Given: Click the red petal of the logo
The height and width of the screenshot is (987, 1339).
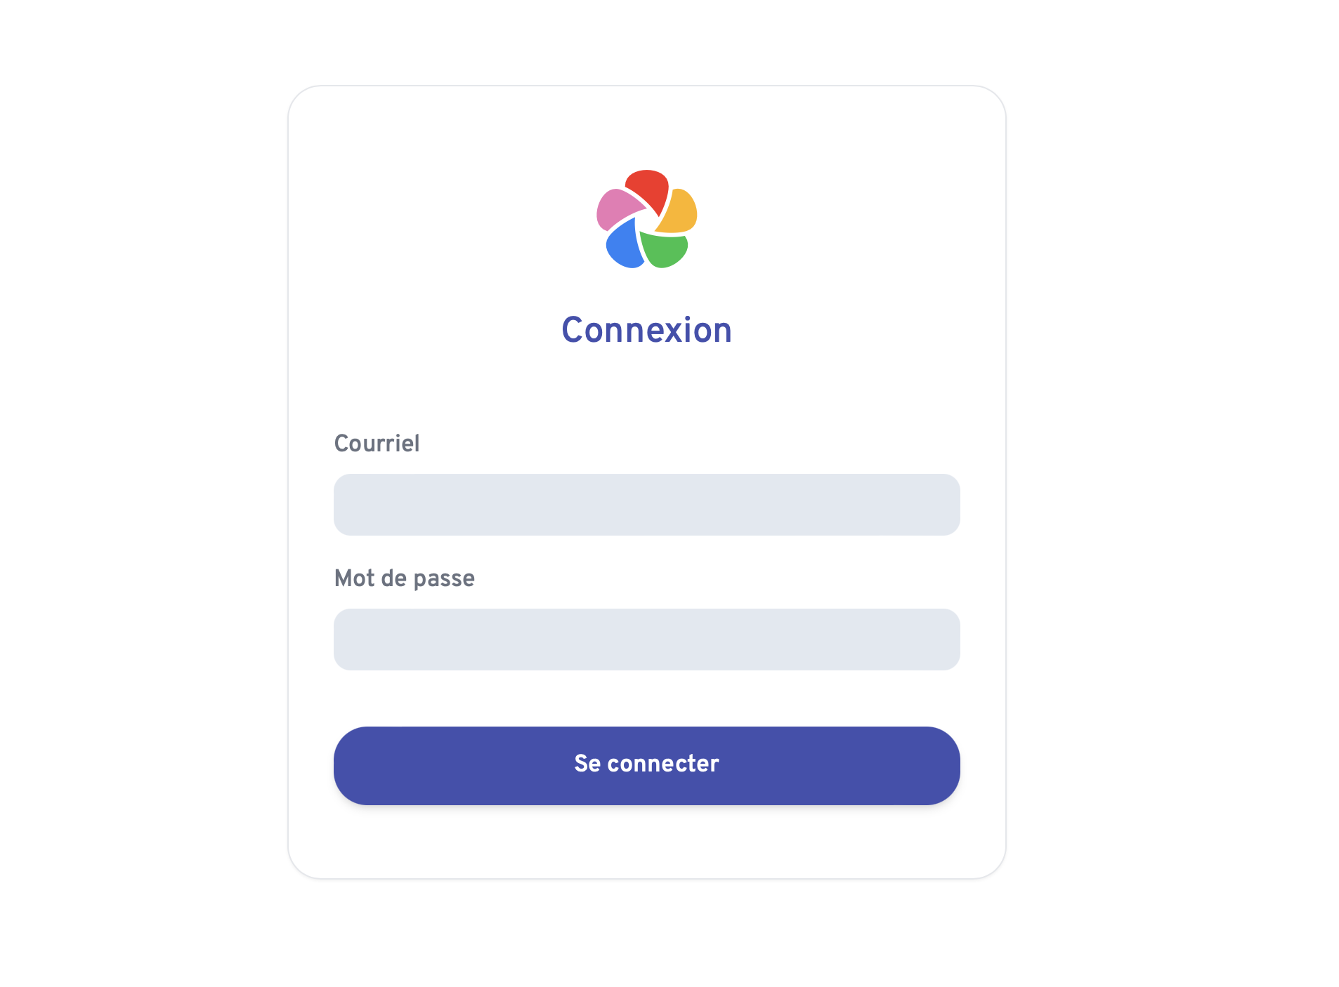Looking at the screenshot, I should click(x=648, y=186).
